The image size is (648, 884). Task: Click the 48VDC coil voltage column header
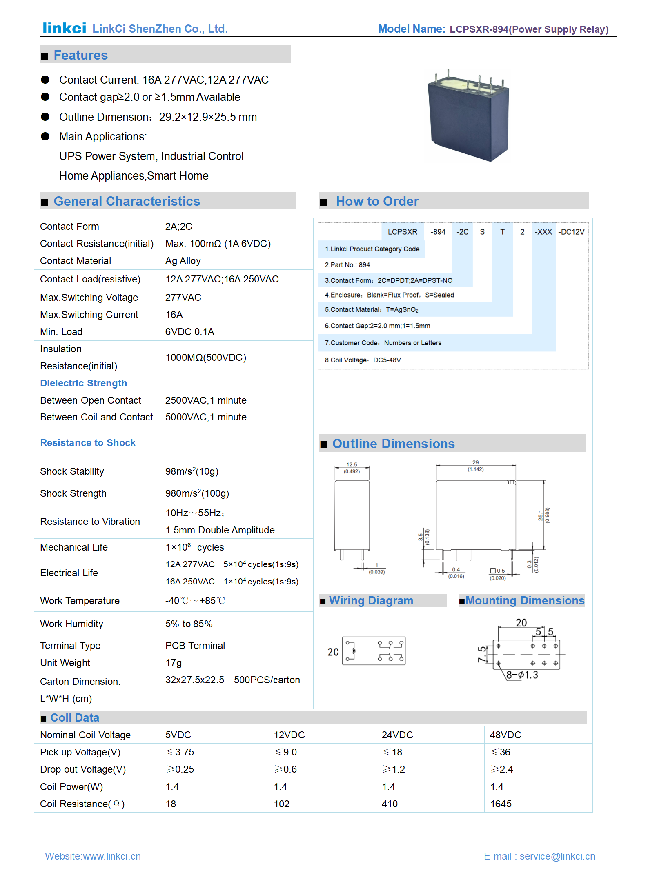click(505, 735)
